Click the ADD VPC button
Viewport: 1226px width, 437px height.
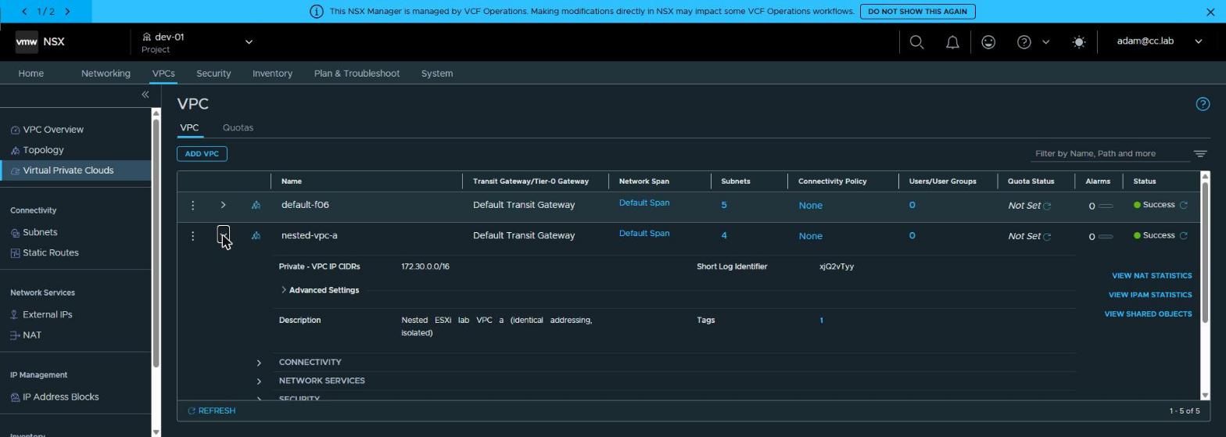(202, 154)
